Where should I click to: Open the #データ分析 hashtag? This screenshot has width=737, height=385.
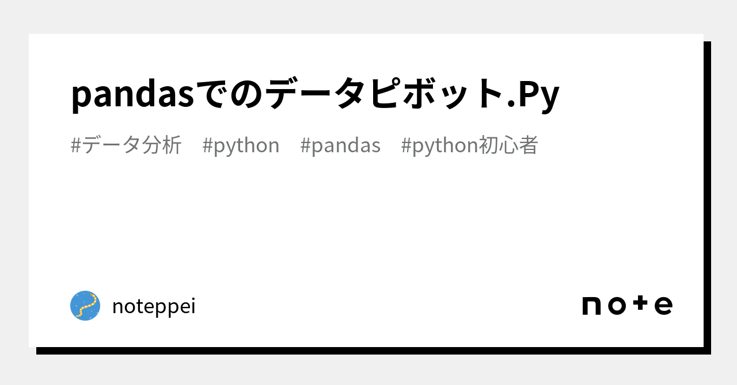[126, 145]
